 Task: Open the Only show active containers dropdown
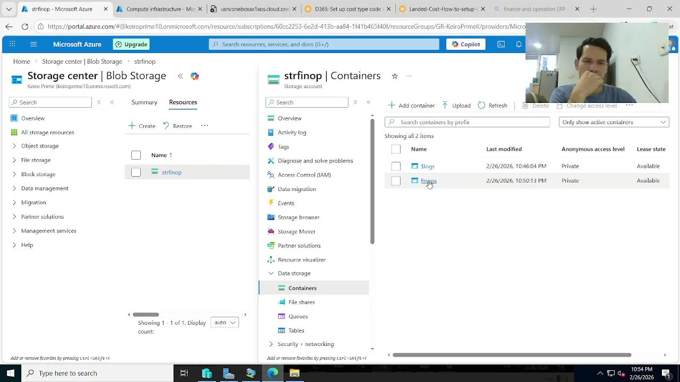tap(614, 122)
